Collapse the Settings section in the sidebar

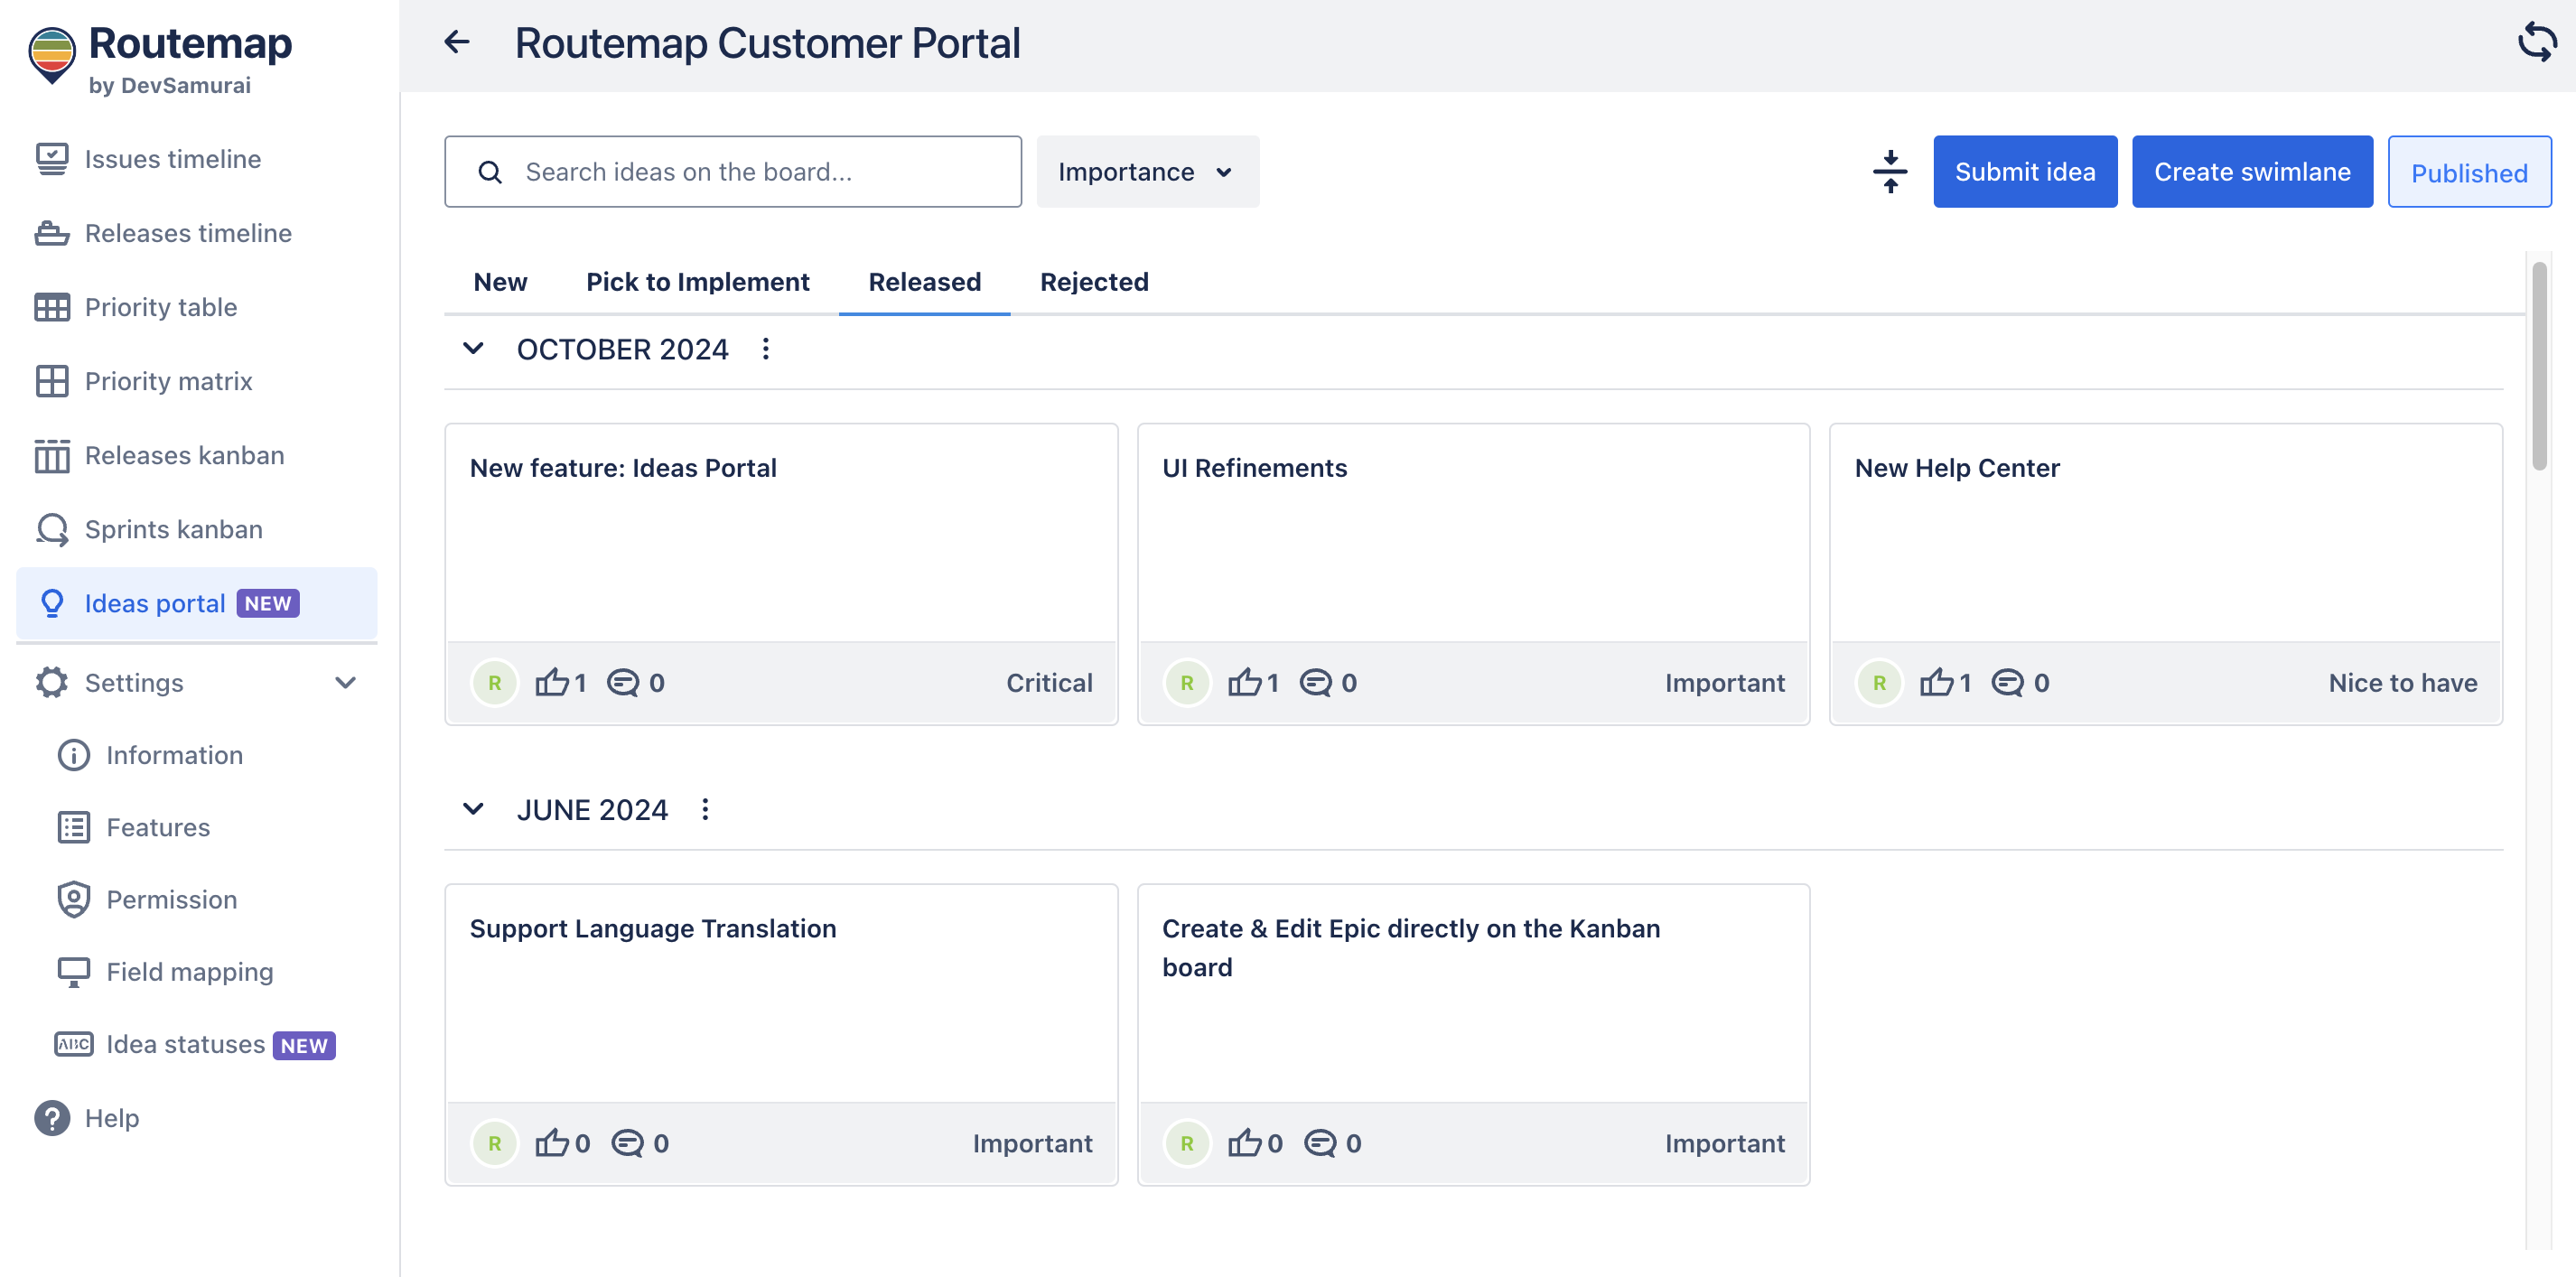(345, 683)
